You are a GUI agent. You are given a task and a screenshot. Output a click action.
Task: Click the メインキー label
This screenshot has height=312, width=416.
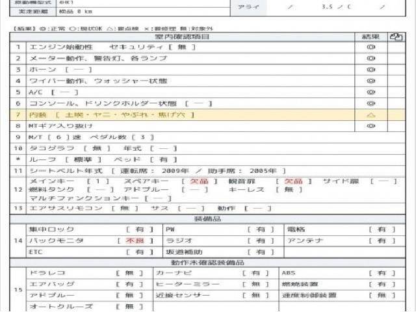pos(52,181)
